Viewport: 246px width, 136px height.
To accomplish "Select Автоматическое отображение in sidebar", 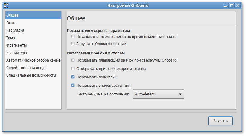I will [33, 60].
